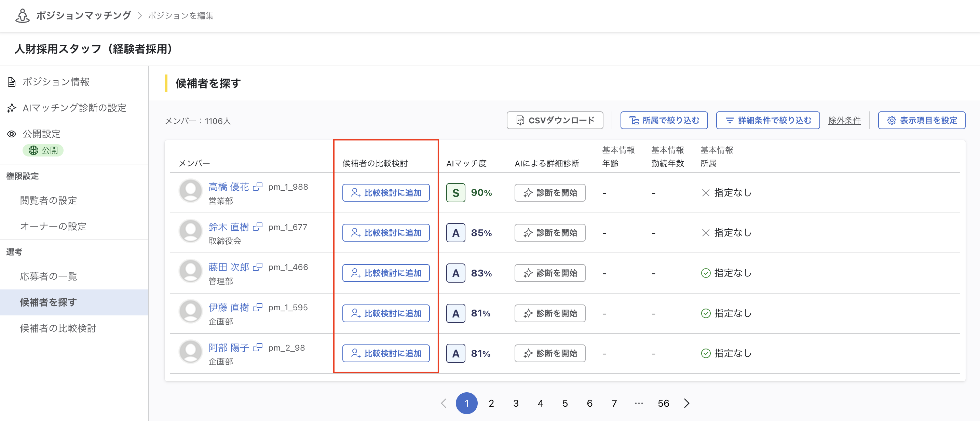Start AI diagnosis for 高橋 優花
980x421 pixels.
pos(550,193)
